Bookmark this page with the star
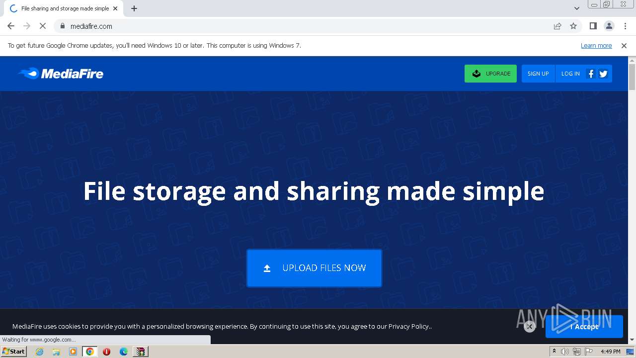The height and width of the screenshot is (358, 636). 573,26
